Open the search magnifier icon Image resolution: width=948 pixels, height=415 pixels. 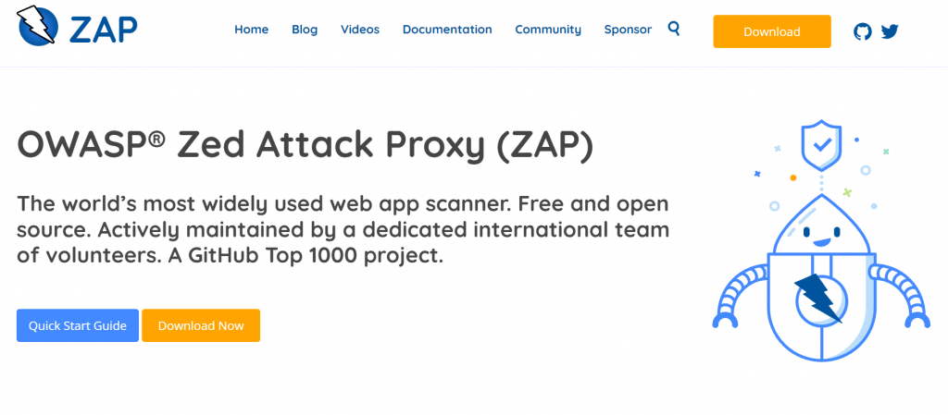coord(673,29)
